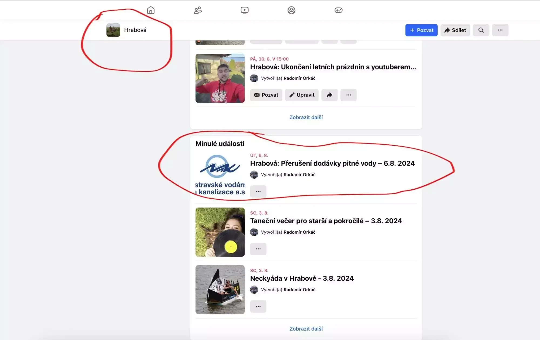Viewport: 540px width, 340px height.
Task: Open the Groups icon in top navigation
Action: coord(291,10)
